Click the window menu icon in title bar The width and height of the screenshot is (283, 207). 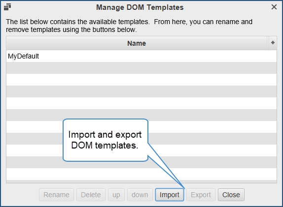[x=7, y=7]
